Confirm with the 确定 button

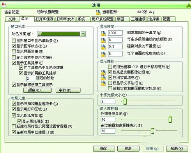pos(104,149)
